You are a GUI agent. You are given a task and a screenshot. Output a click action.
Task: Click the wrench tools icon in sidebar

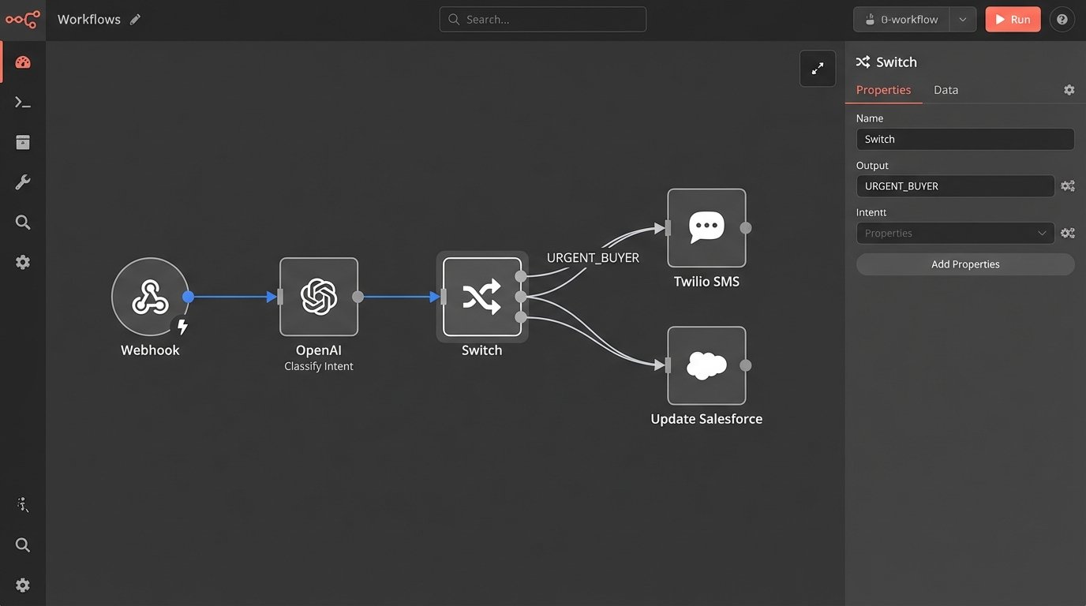coord(23,182)
